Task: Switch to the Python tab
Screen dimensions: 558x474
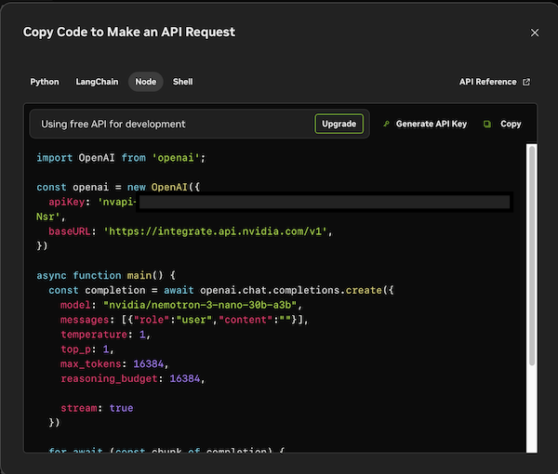Action: [45, 82]
